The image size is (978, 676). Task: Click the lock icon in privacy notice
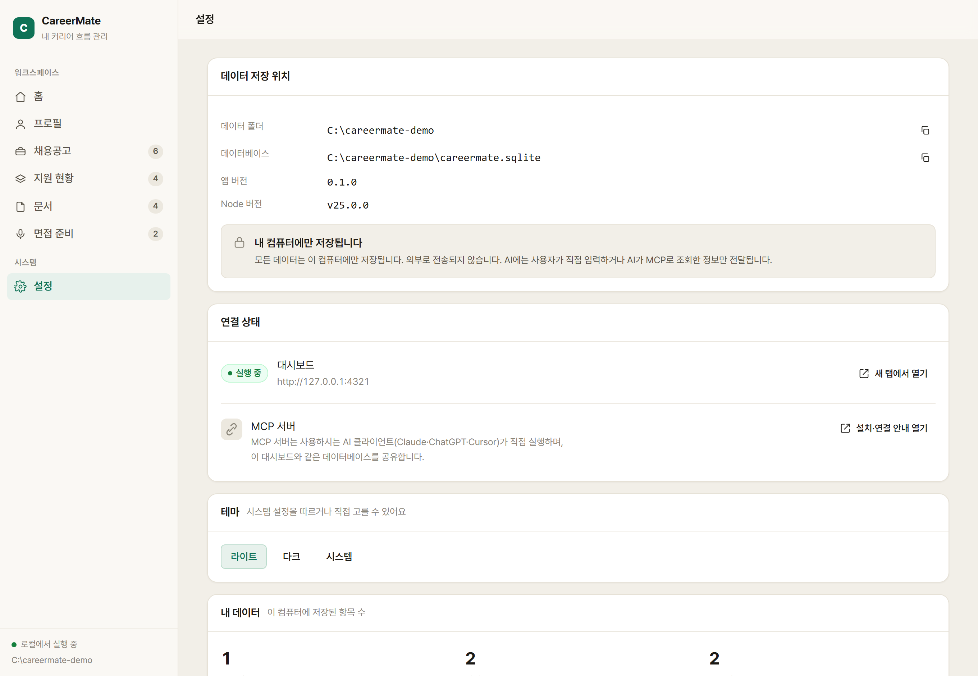coord(239,242)
